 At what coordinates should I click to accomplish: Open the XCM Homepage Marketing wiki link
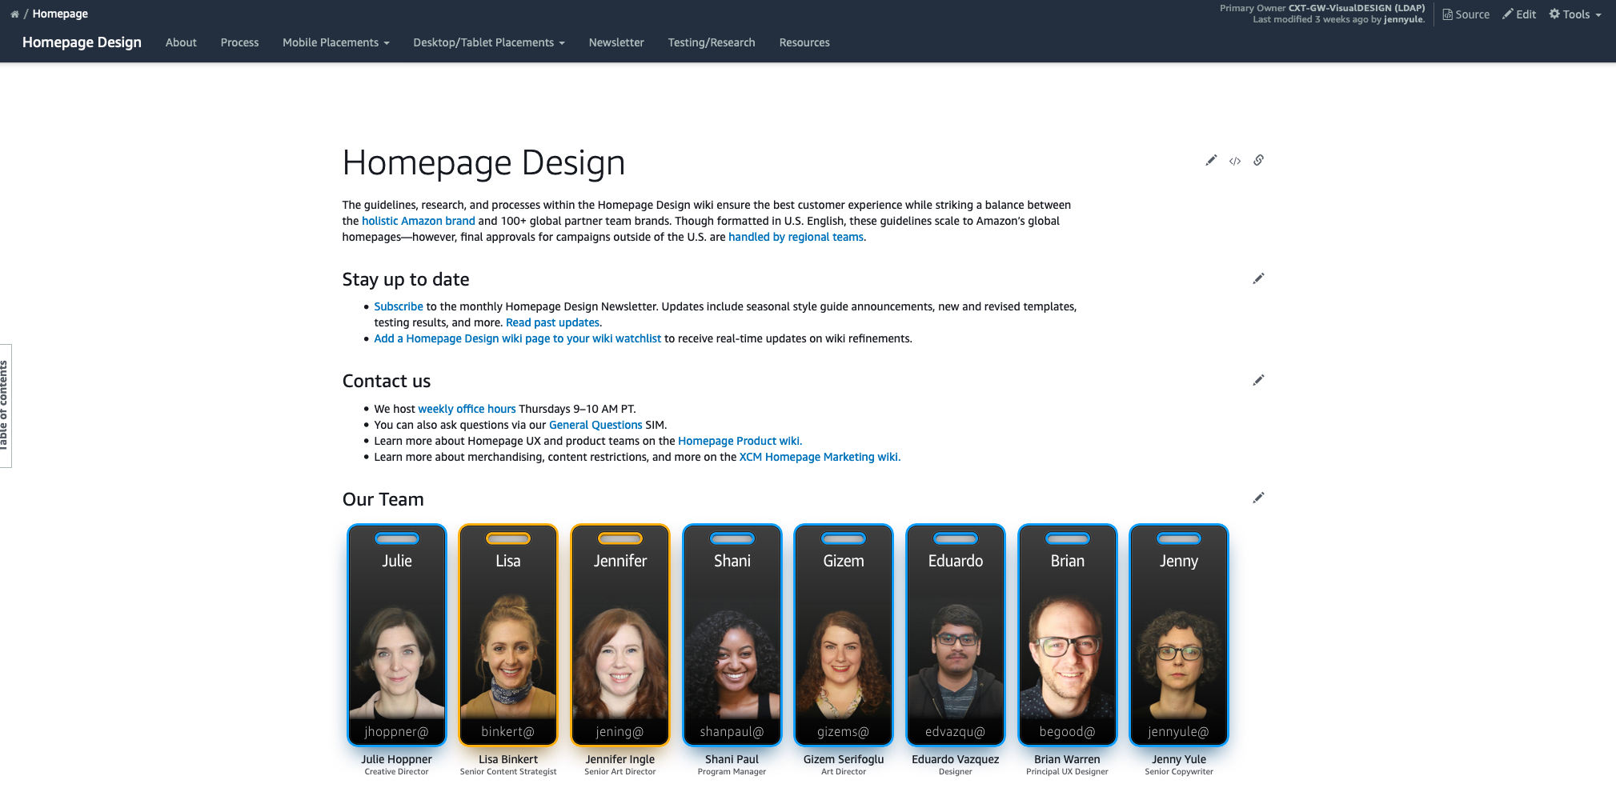[820, 457]
